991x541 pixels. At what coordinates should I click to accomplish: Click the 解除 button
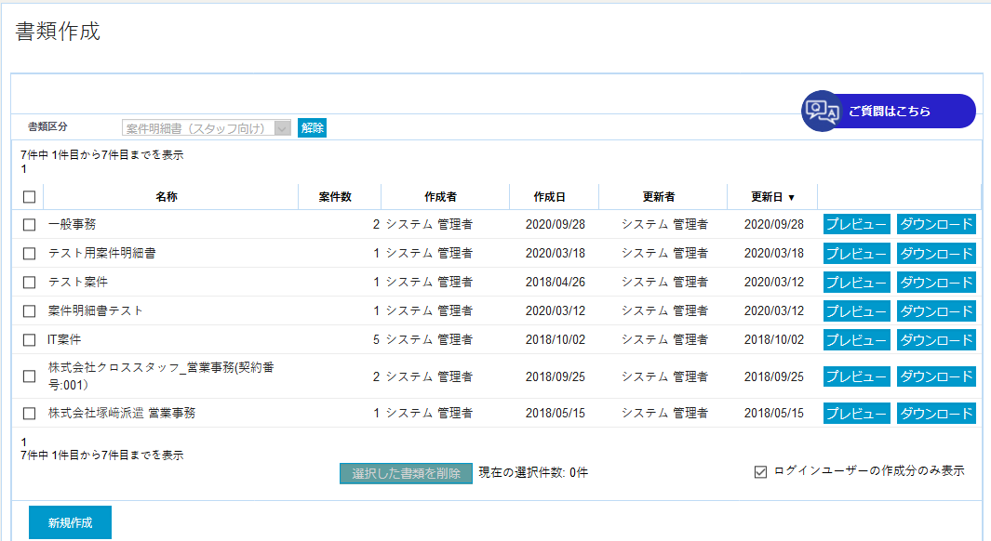[313, 128]
